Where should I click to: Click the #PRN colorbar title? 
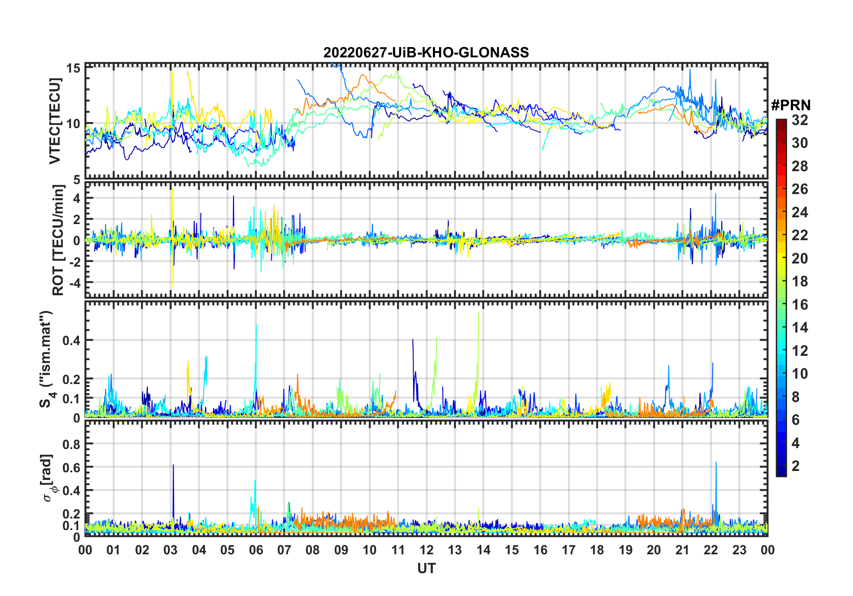tap(791, 105)
